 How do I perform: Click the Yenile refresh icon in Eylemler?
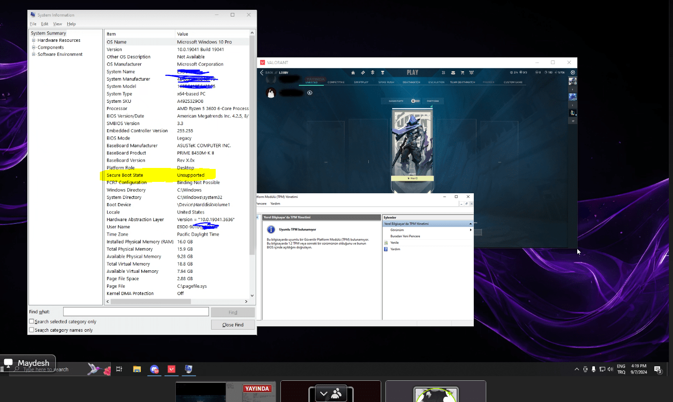coord(386,242)
